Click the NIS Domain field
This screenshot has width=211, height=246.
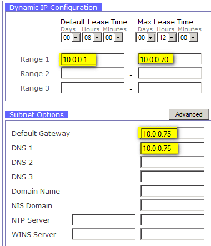[x=172, y=205]
